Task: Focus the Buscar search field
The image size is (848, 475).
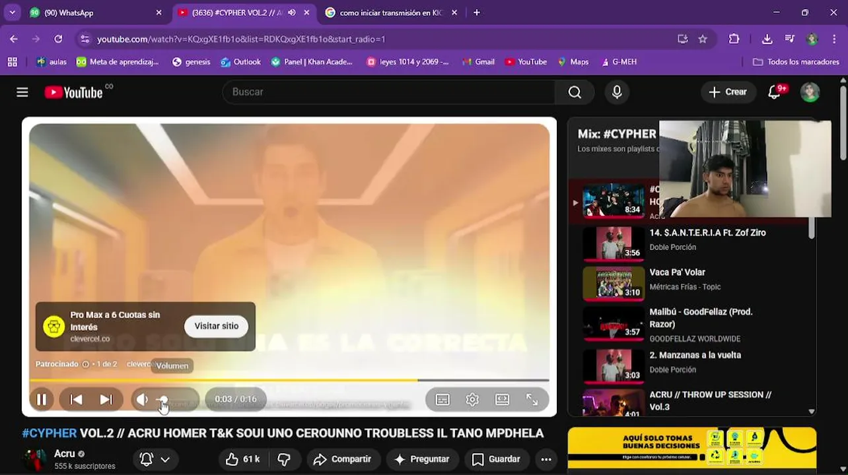Action: click(389, 92)
